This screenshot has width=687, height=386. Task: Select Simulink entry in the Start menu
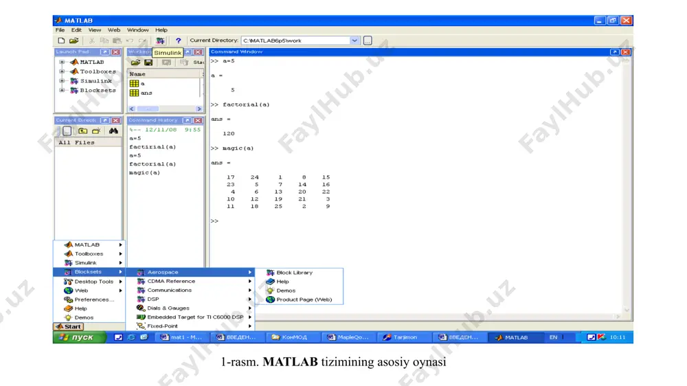click(89, 263)
